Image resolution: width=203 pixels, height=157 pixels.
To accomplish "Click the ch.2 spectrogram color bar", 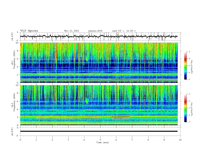I will [185, 108].
